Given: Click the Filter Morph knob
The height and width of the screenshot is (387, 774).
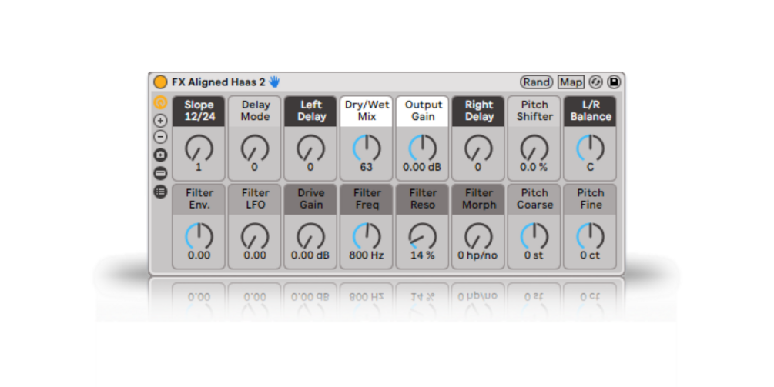Looking at the screenshot, I should point(478,236).
